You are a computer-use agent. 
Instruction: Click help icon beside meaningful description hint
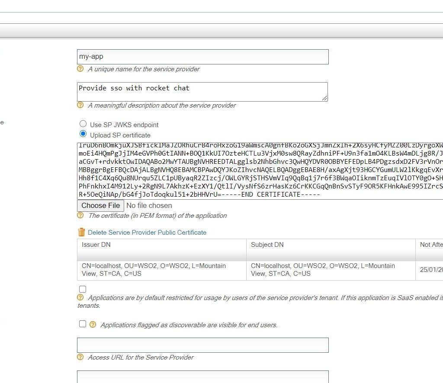click(x=80, y=105)
